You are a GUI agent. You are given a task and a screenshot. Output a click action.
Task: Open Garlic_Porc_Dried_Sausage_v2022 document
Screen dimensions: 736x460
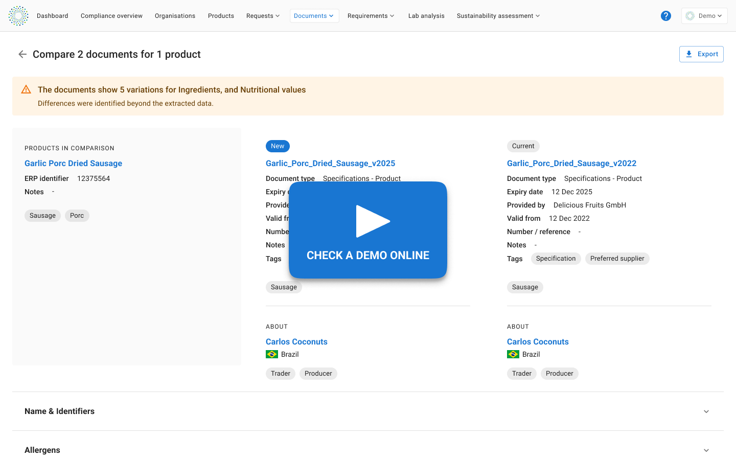pyautogui.click(x=572, y=164)
